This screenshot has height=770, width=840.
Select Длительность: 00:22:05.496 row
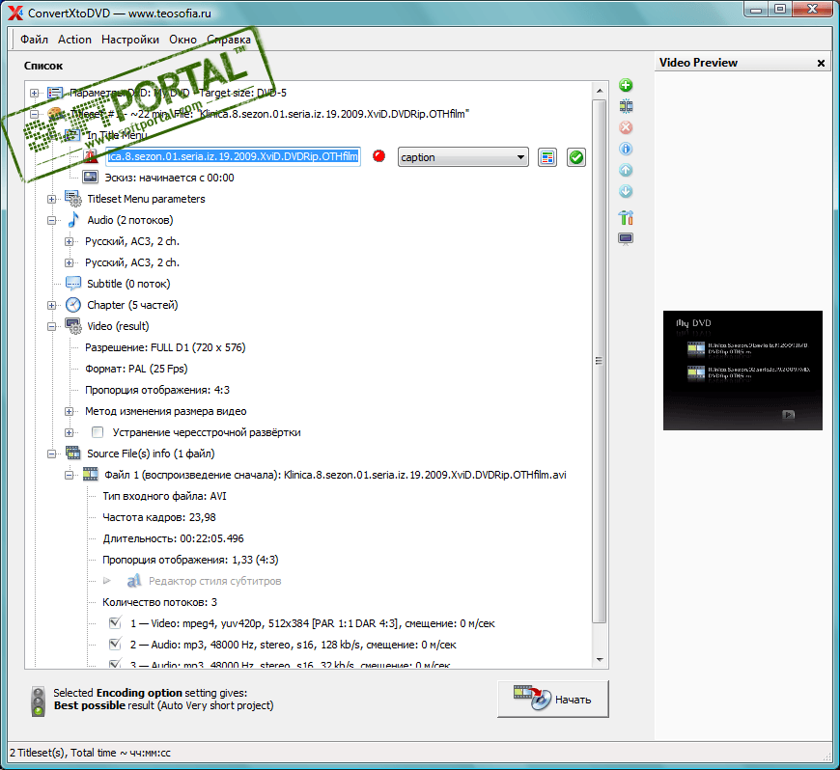point(173,538)
